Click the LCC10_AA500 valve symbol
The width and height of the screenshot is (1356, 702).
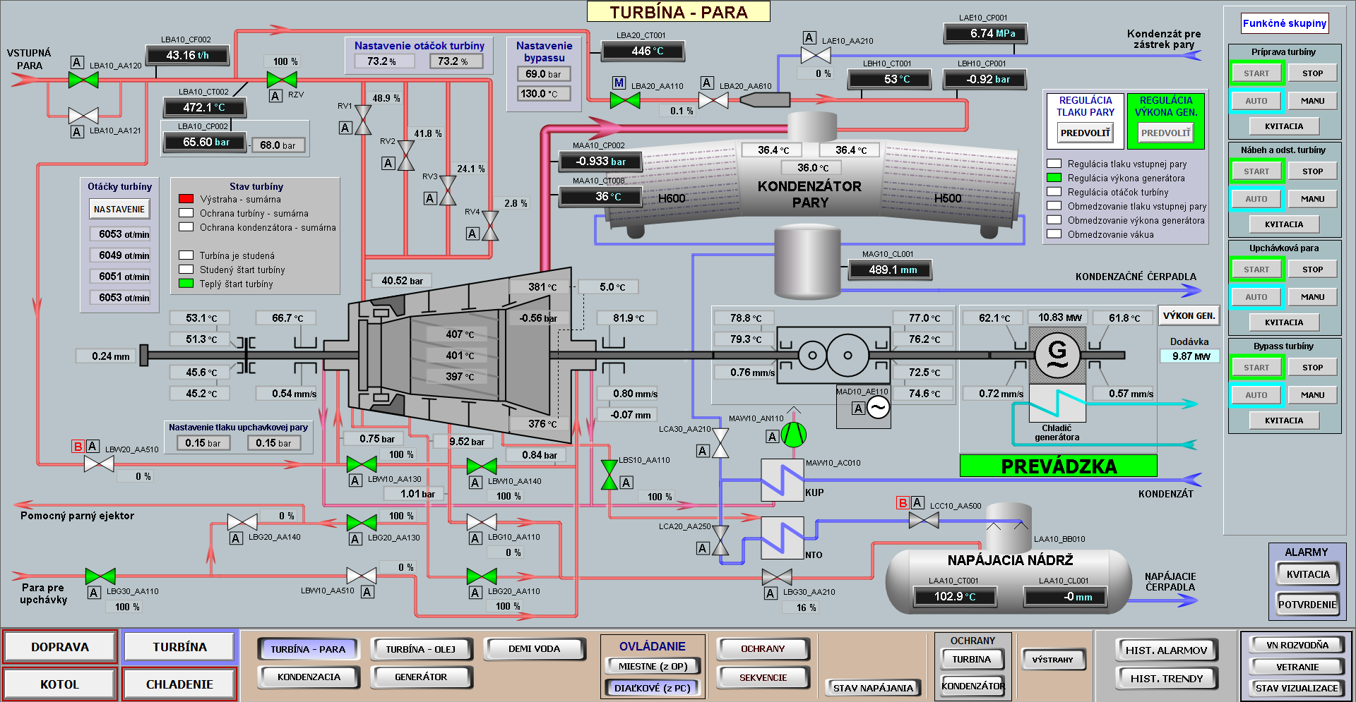coord(924,521)
